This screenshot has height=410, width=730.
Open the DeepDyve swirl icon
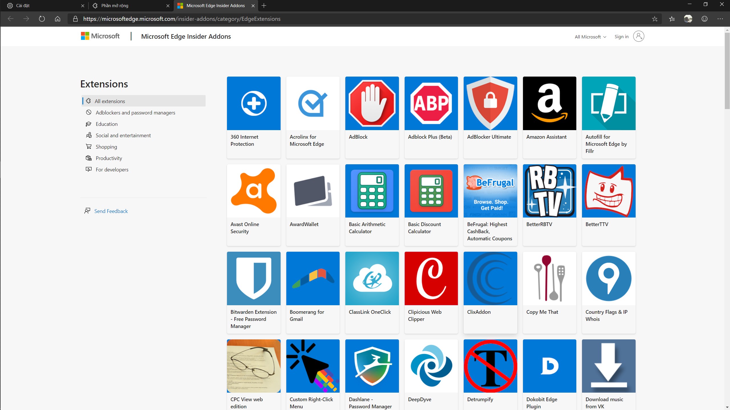click(431, 366)
